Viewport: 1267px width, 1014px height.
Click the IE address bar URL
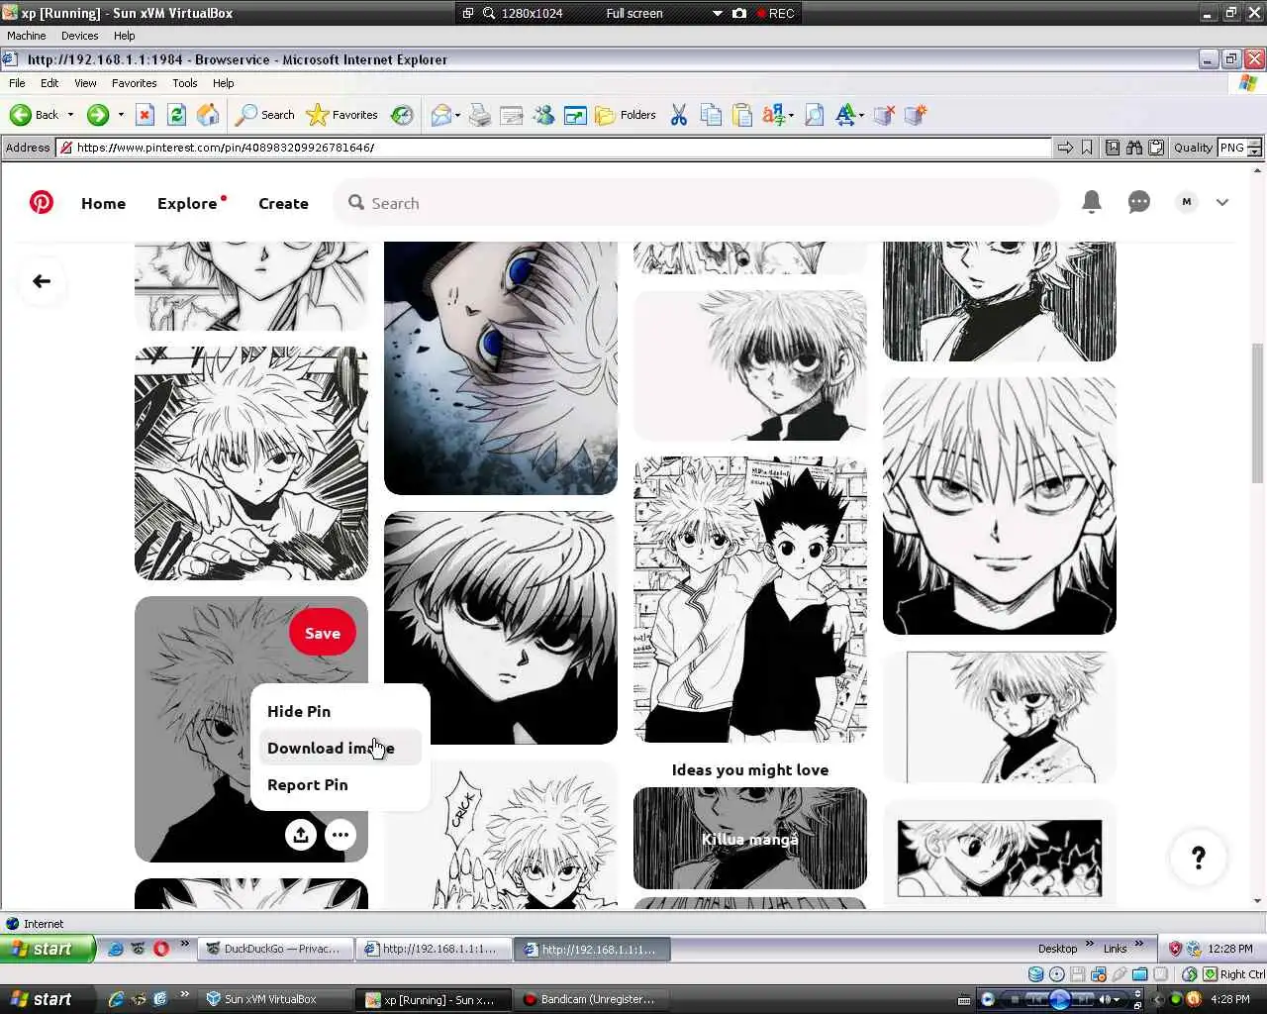point(554,148)
